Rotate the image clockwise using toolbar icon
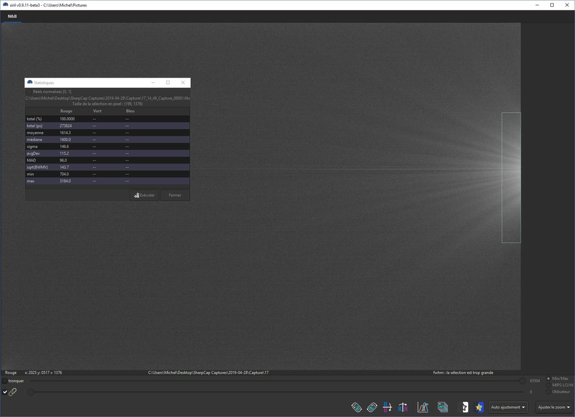The width and height of the screenshot is (575, 417). coord(372,407)
